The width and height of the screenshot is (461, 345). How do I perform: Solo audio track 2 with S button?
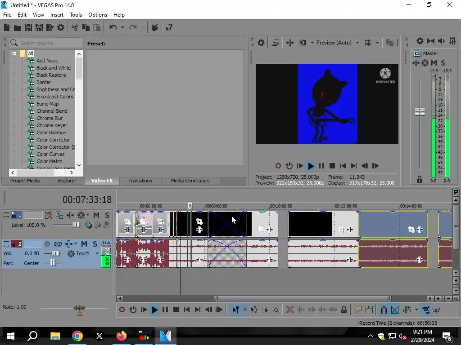point(95,244)
